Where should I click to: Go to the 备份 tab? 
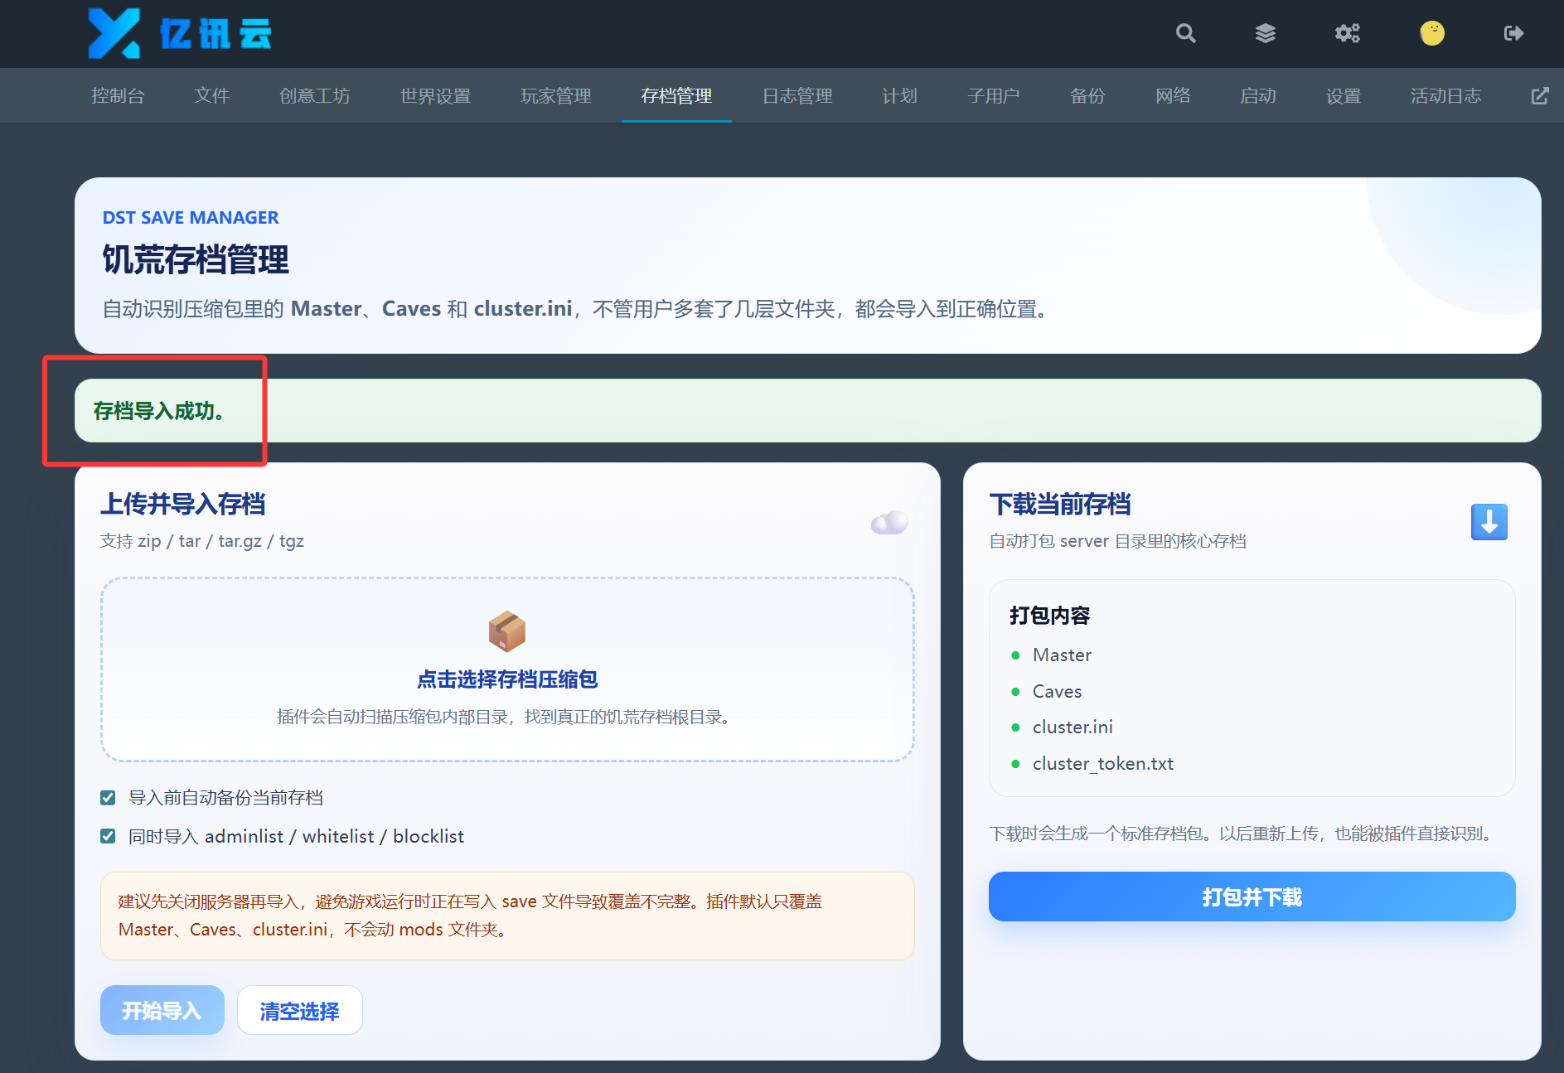click(1087, 96)
